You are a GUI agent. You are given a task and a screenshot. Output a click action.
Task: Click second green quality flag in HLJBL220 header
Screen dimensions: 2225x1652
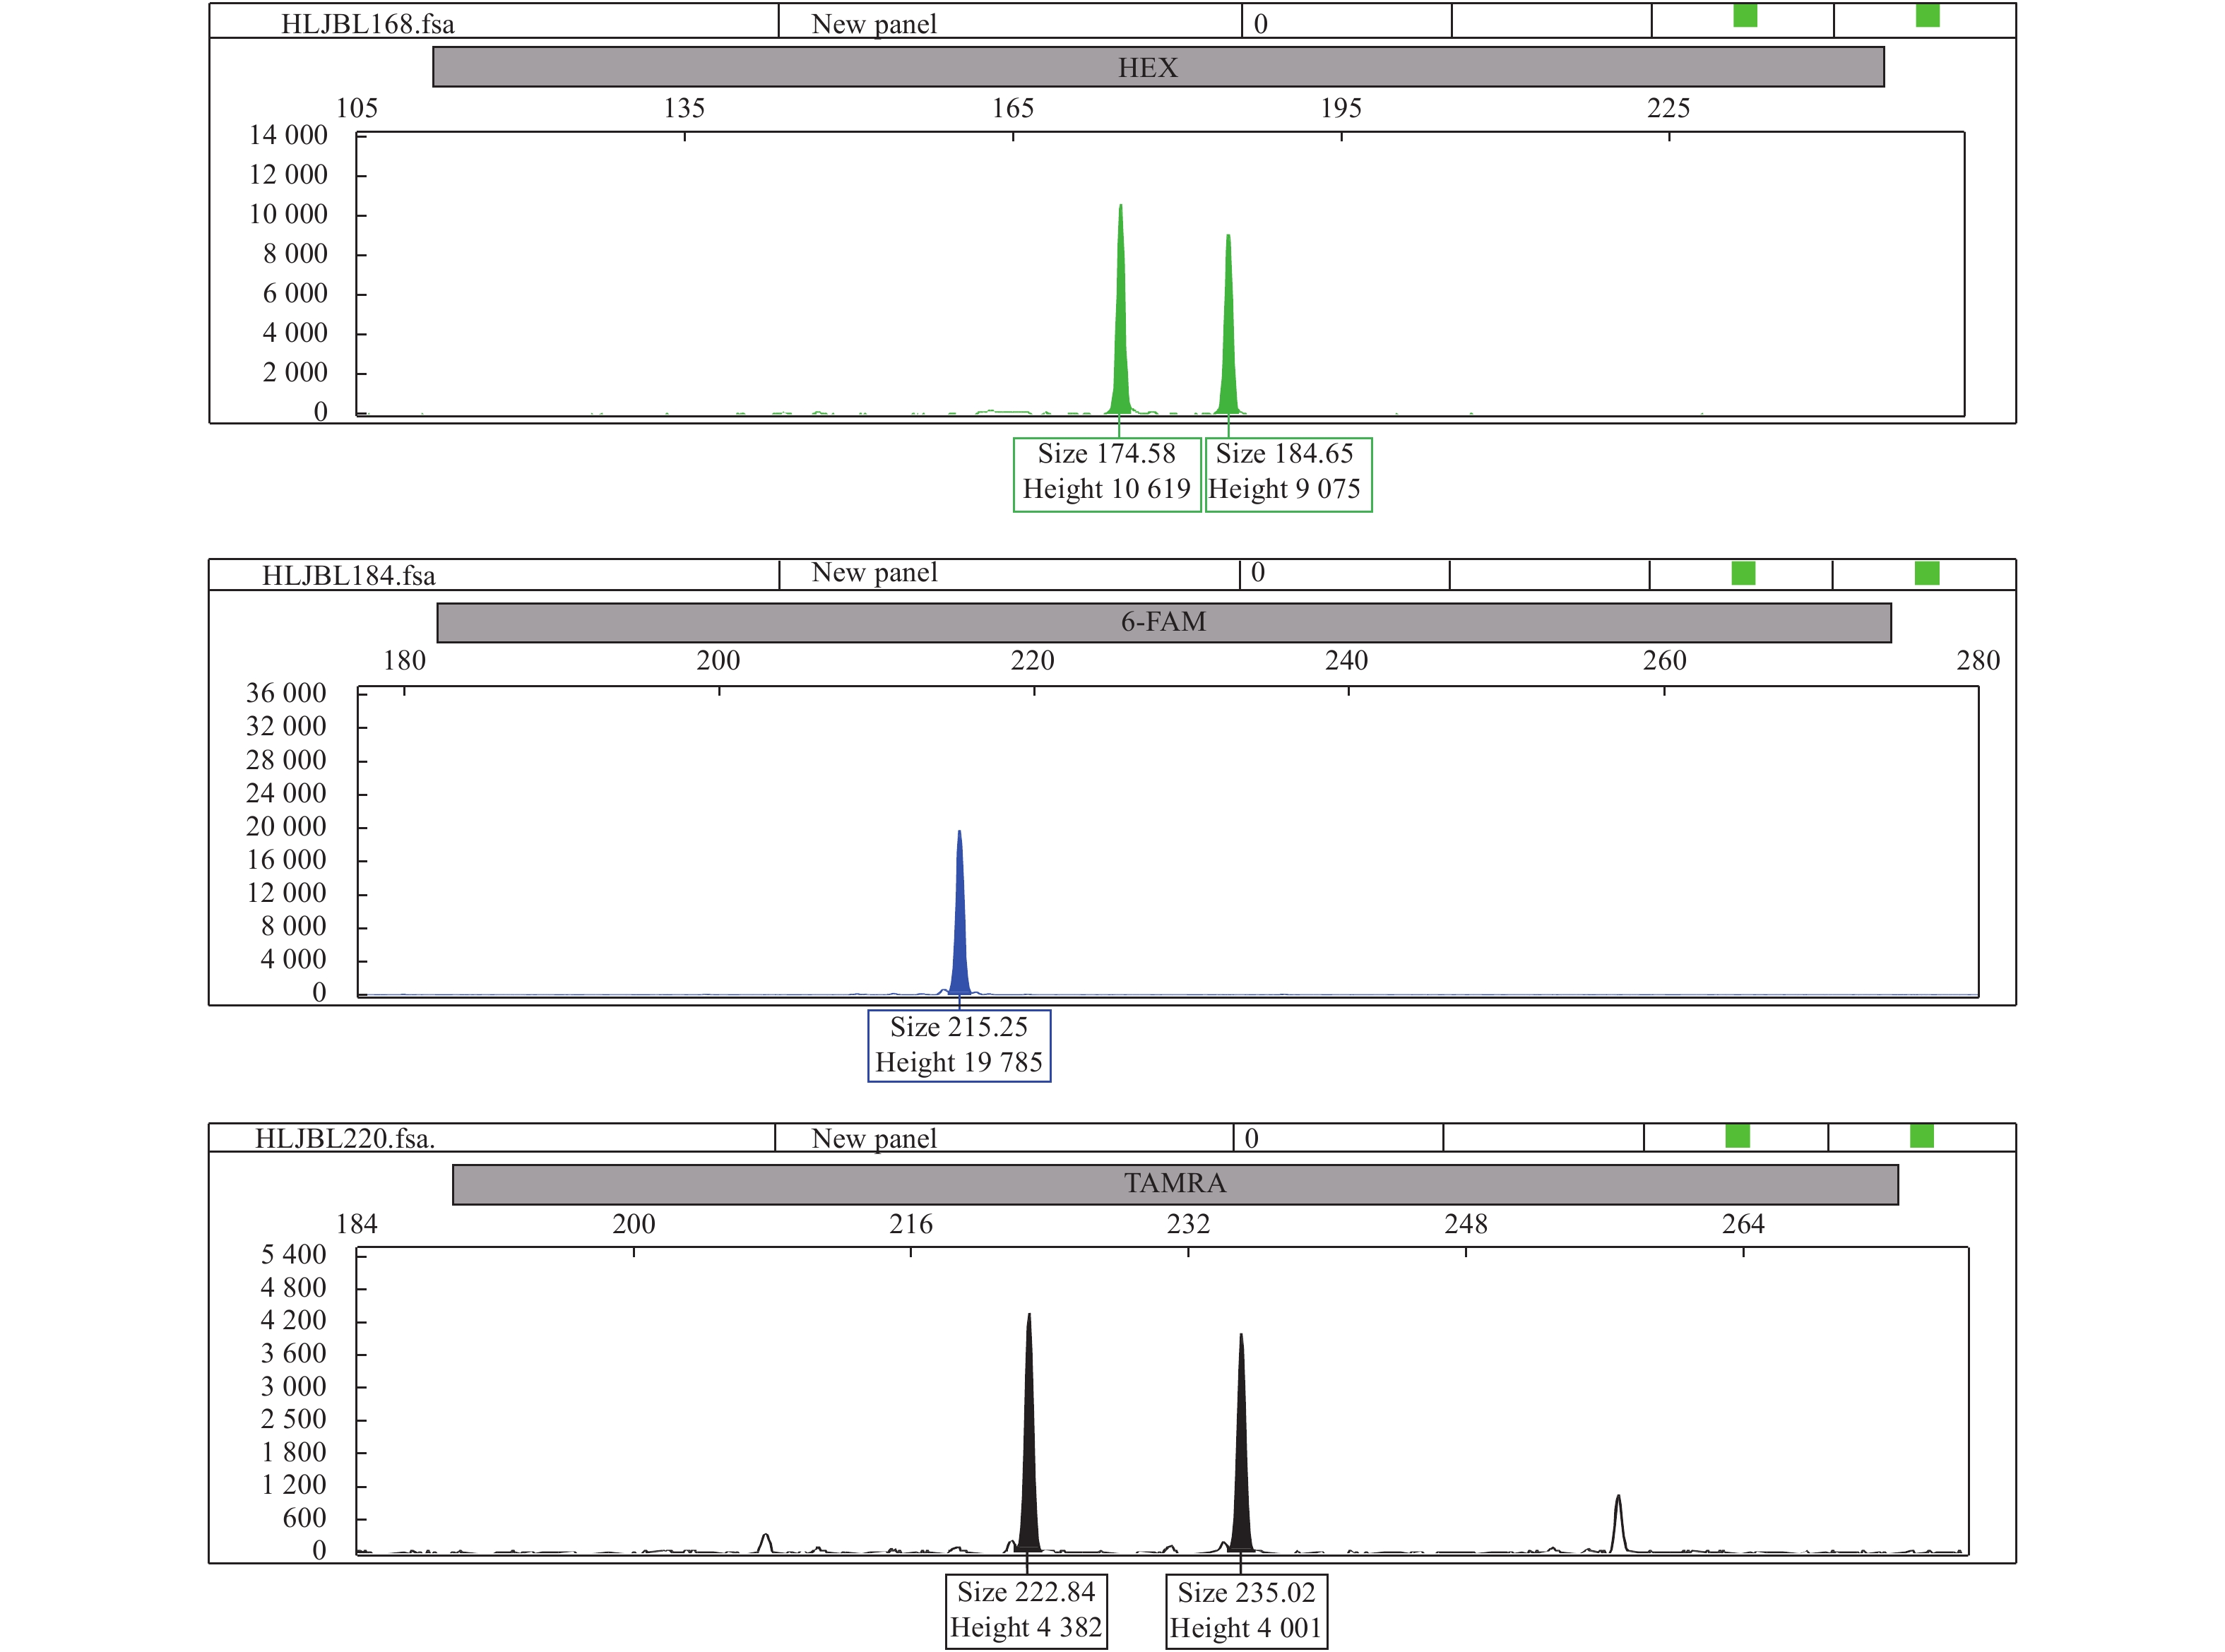(x=1921, y=1136)
